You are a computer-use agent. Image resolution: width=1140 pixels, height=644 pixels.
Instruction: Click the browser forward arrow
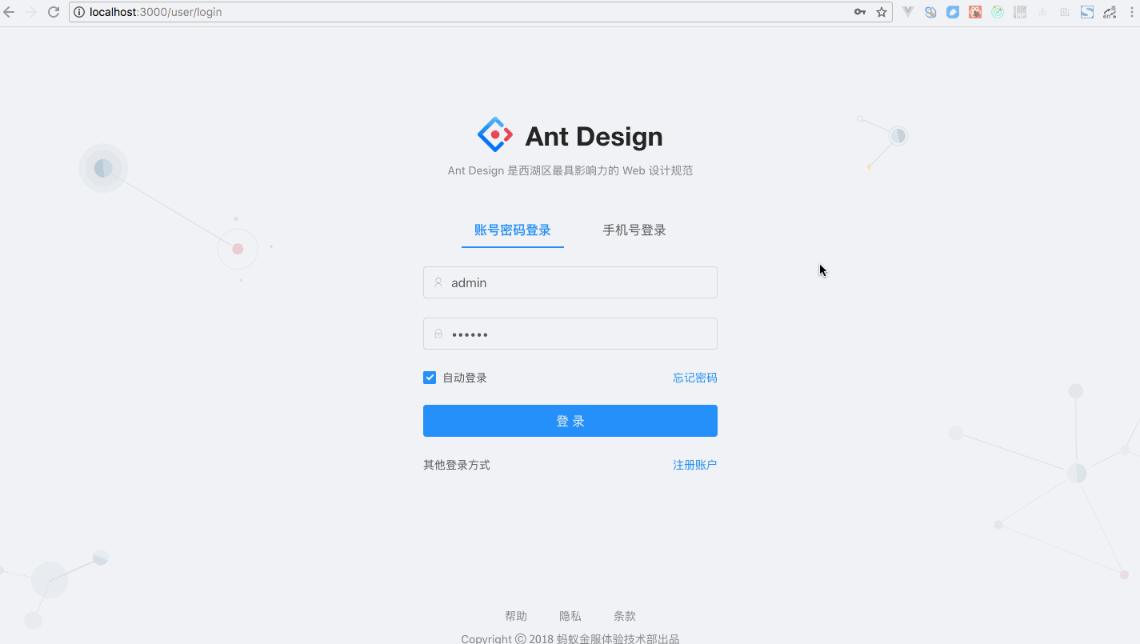31,12
